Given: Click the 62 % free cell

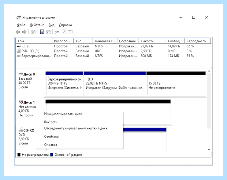Looking at the screenshot, I should pos(190,46).
